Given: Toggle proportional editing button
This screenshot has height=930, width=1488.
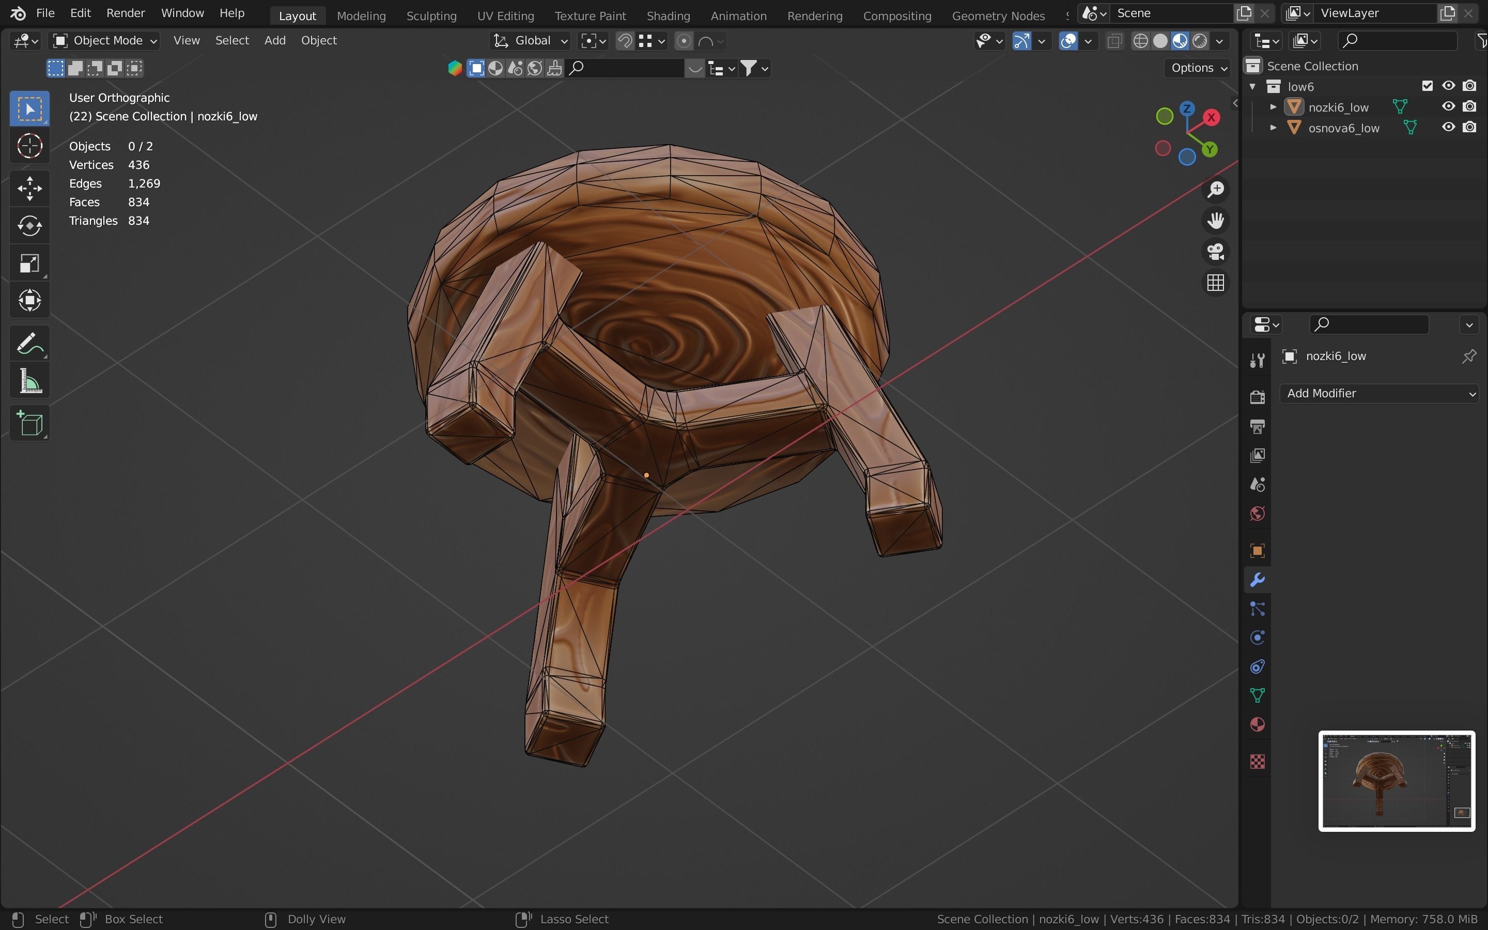Looking at the screenshot, I should [x=683, y=41].
